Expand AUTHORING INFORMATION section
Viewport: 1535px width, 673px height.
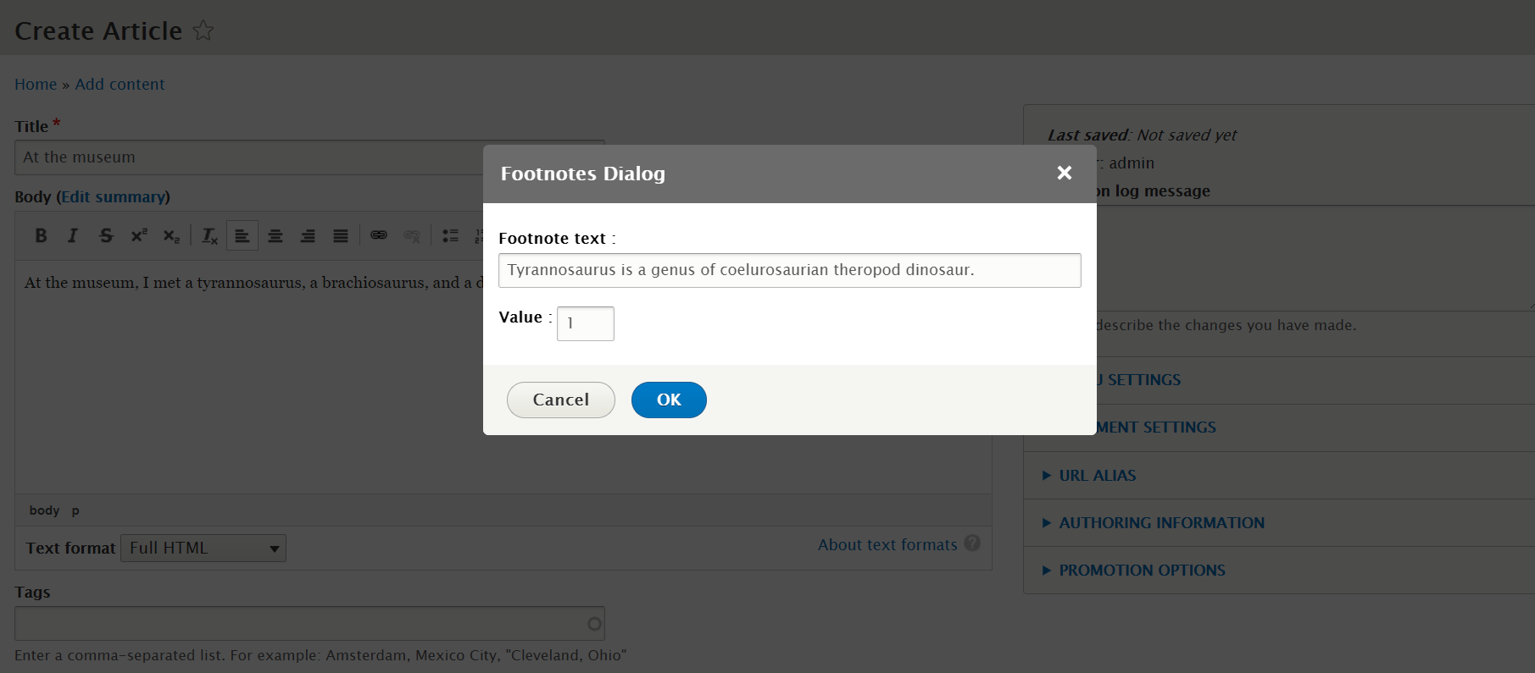click(x=1160, y=522)
